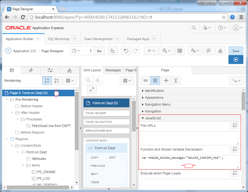Select Fetch/load row from DEPT process
The image size is (248, 192).
(x=51, y=126)
